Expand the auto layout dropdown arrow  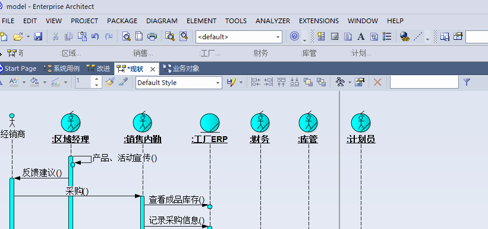350,83
